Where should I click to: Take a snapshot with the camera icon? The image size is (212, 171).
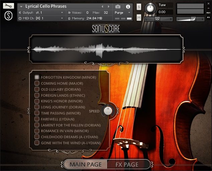pos(118,6)
